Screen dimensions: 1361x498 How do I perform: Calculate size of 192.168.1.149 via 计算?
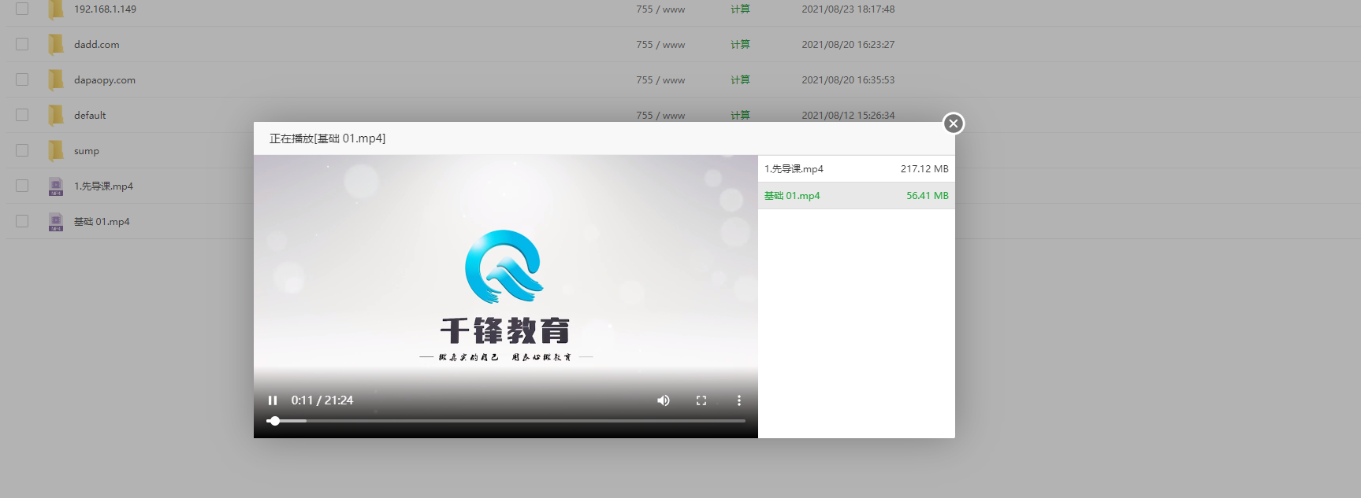pyautogui.click(x=740, y=9)
